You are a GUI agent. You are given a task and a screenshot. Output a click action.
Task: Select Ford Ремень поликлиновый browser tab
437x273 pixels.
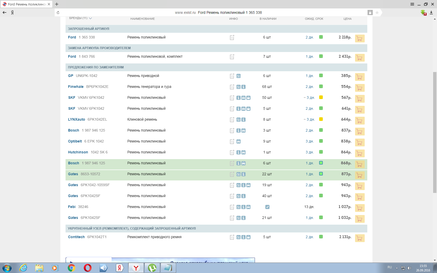tap(26, 4)
